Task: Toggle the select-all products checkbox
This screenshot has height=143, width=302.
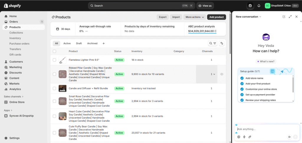Action: (55, 51)
